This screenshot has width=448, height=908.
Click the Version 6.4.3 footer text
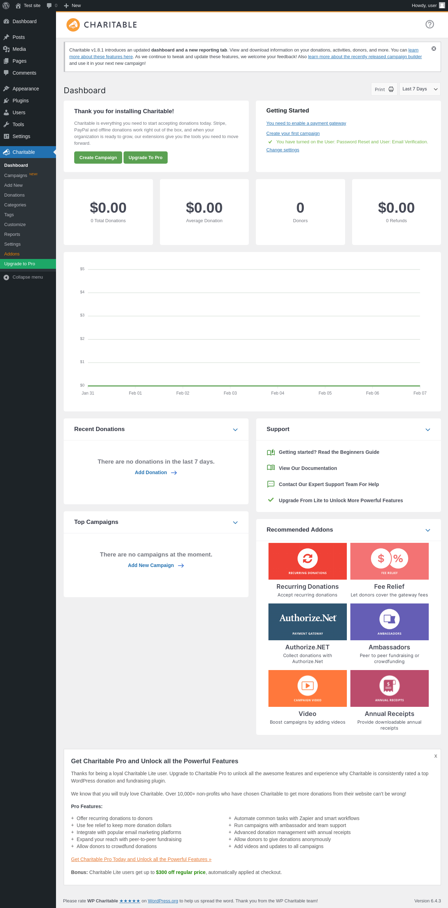click(427, 901)
